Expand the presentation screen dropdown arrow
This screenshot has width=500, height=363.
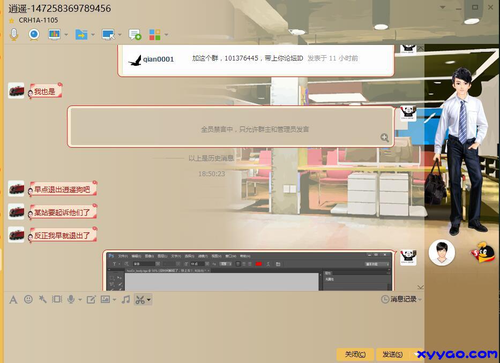[66, 35]
